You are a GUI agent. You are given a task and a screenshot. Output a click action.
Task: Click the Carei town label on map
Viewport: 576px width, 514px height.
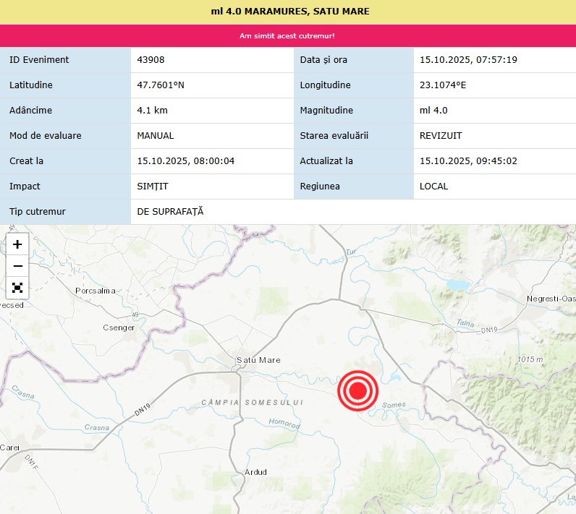(x=10, y=447)
